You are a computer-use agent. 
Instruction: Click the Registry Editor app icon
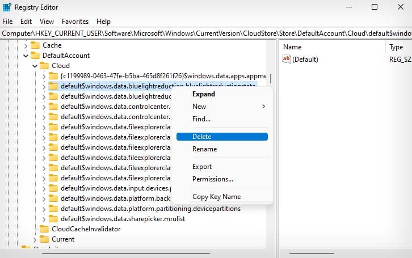[7, 7]
